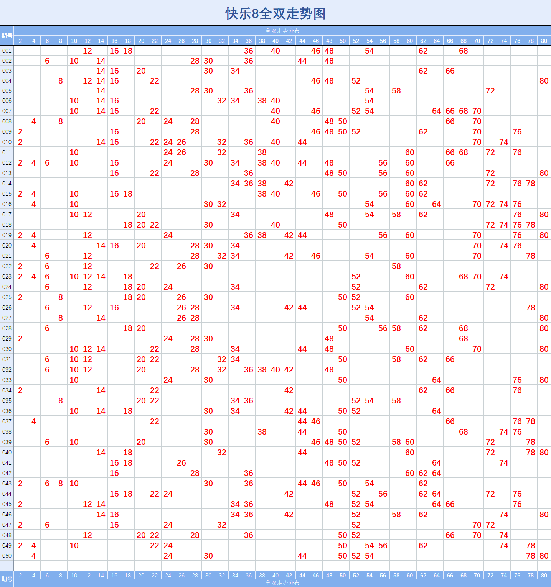551x587 pixels.
Task: Click number 66 in row 048
Action: tap(450, 535)
